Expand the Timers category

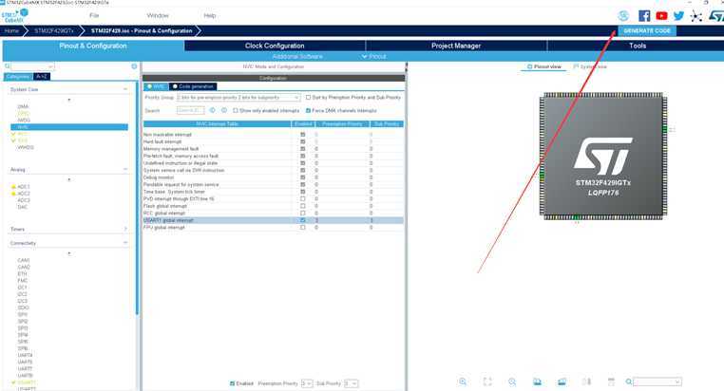click(x=125, y=229)
